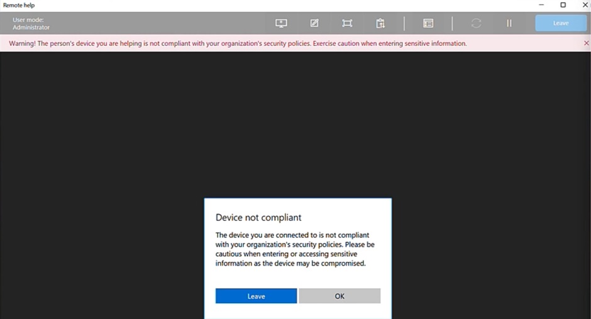
Task: Click the Select Monitor toolbar icon
Action: tap(281, 23)
